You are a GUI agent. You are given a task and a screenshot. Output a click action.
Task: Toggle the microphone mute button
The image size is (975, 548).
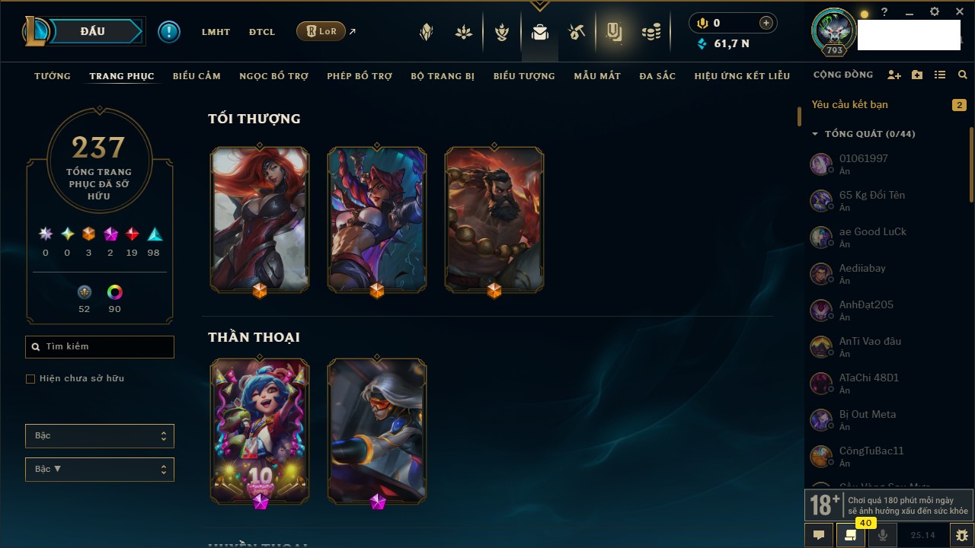tap(883, 535)
